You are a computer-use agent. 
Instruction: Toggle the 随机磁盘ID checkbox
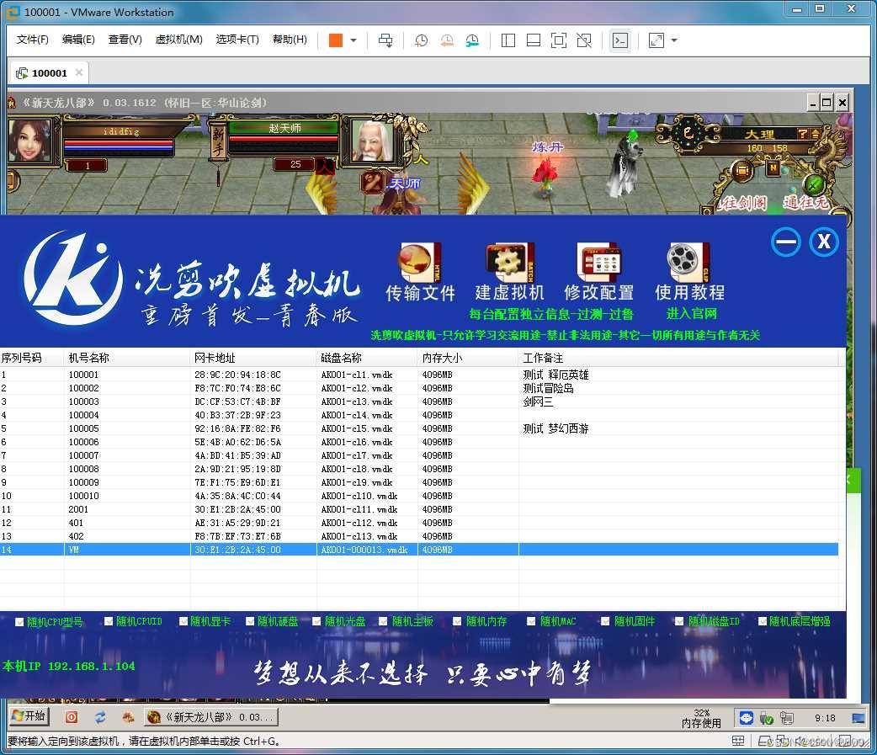click(679, 621)
